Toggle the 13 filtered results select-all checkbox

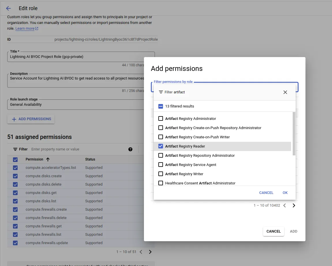tap(161, 106)
